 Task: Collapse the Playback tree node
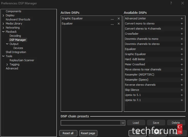point(3,32)
